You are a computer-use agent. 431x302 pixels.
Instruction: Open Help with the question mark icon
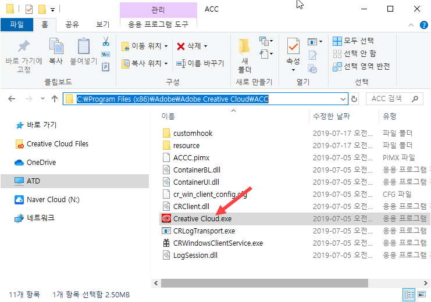pos(424,25)
